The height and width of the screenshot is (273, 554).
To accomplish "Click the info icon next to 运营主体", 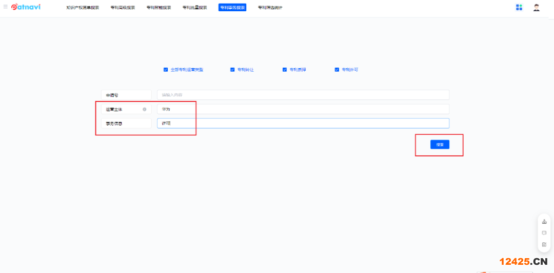I will click(x=145, y=109).
